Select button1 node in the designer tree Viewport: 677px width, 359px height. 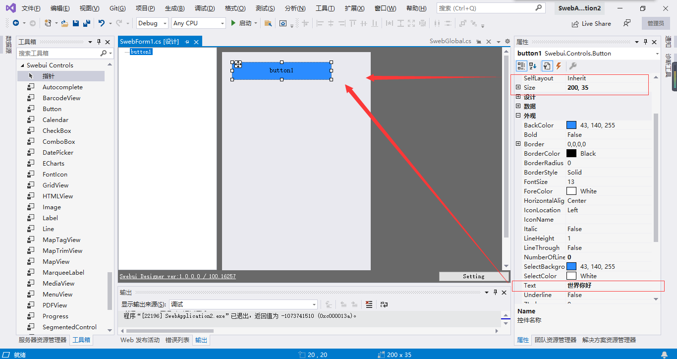coord(141,52)
